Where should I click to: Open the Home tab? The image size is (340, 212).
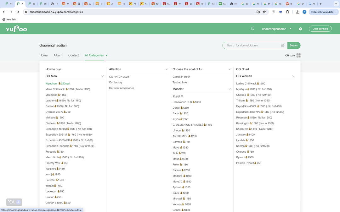tap(43, 55)
